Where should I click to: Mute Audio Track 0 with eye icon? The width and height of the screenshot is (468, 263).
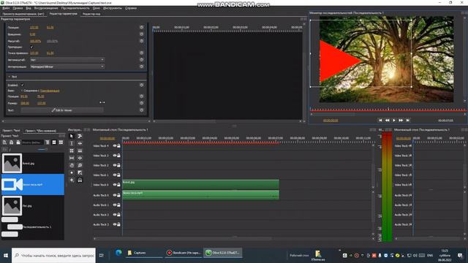[x=115, y=195]
